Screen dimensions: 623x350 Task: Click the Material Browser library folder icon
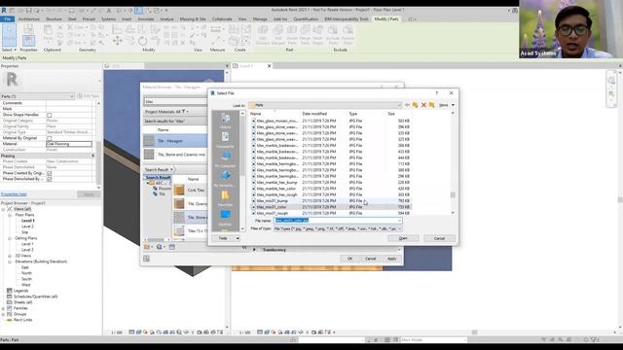[x=147, y=247]
